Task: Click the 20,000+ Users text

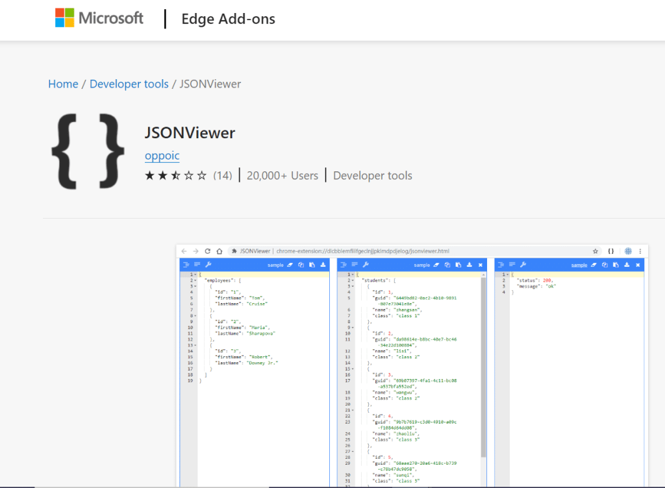Action: click(282, 175)
